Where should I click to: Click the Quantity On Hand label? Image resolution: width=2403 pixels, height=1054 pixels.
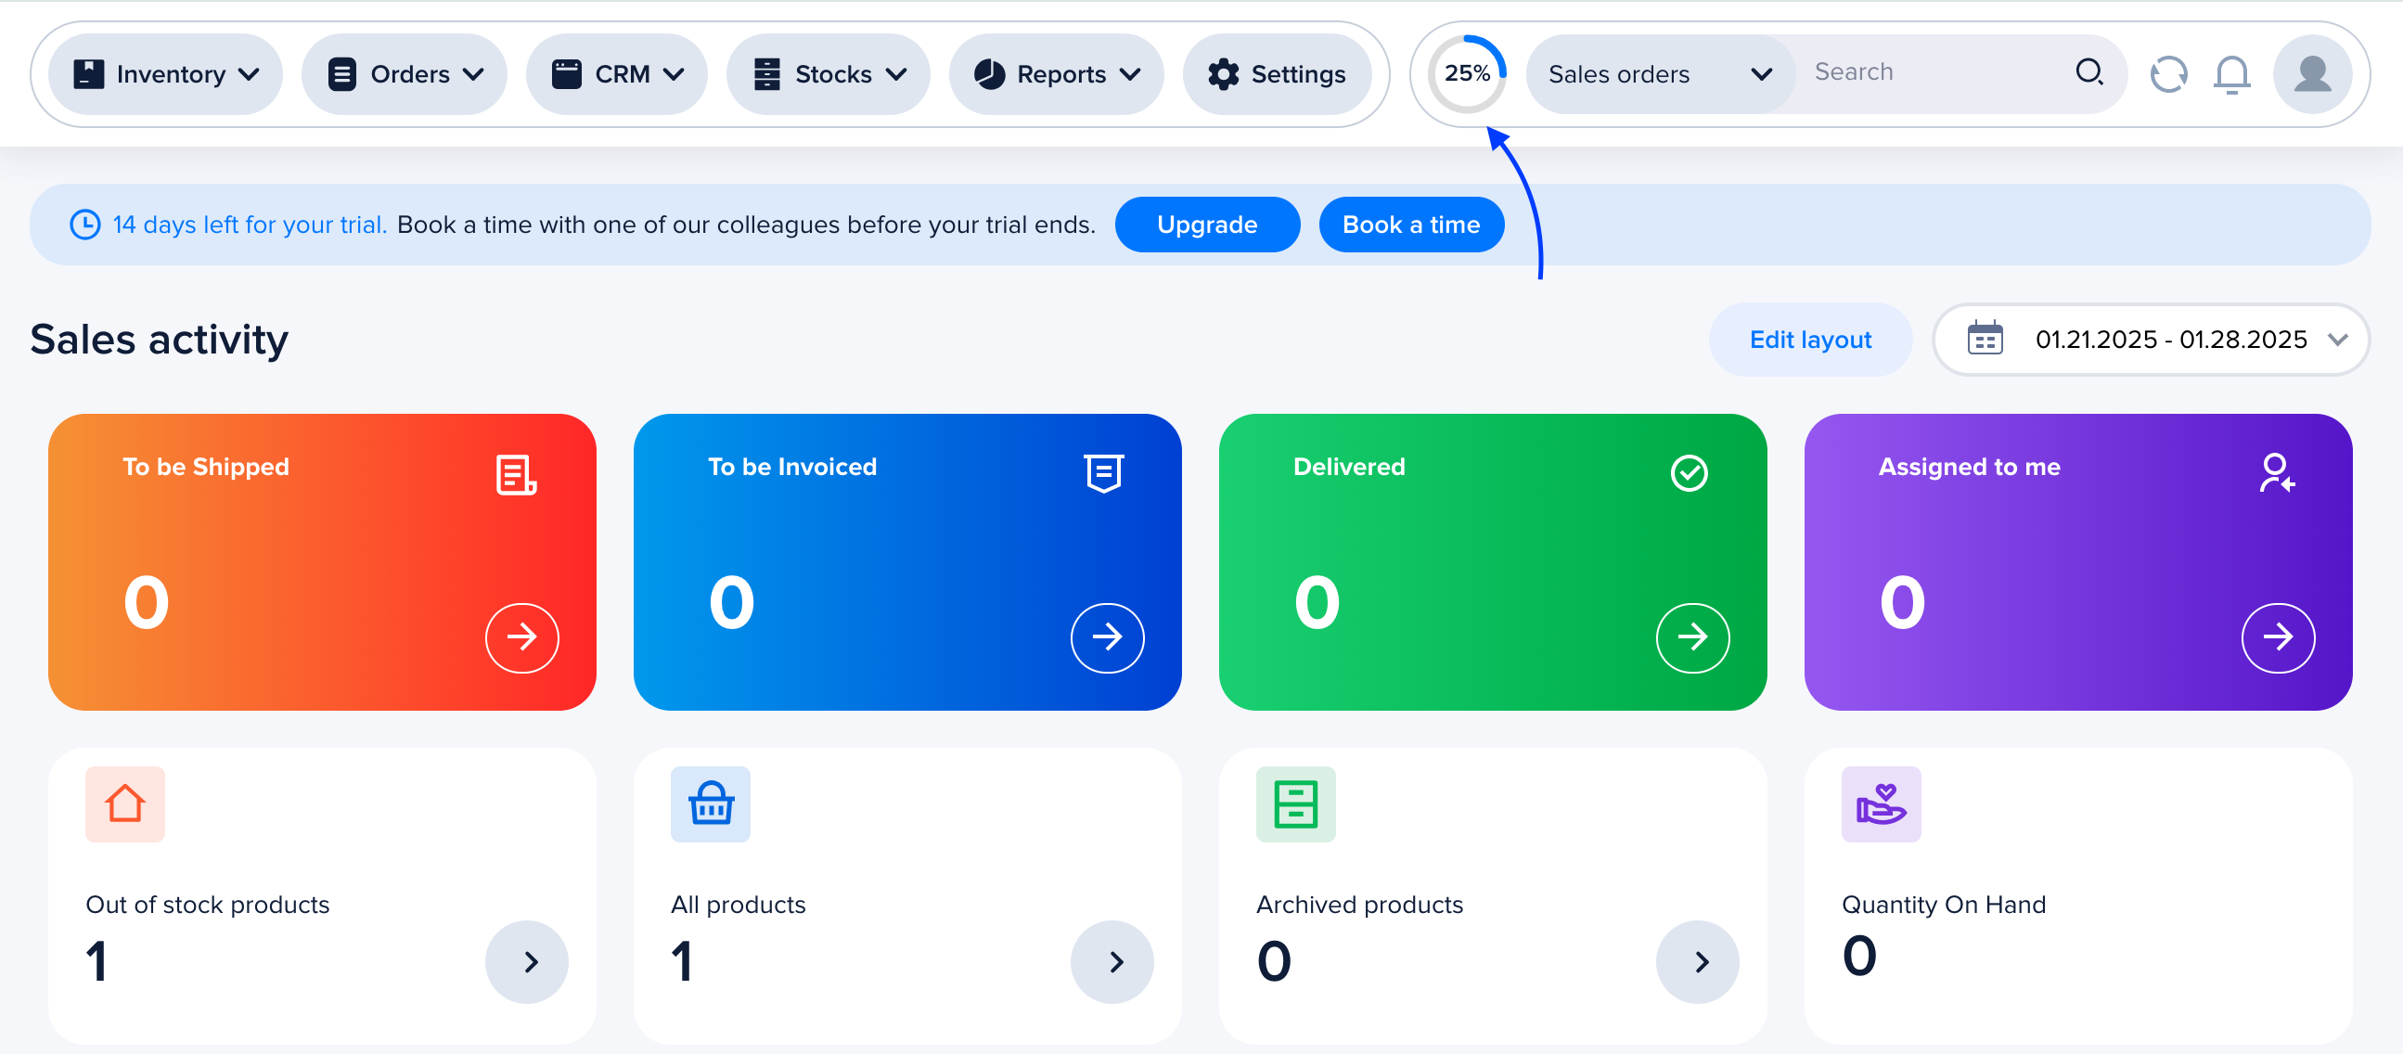1943,905
